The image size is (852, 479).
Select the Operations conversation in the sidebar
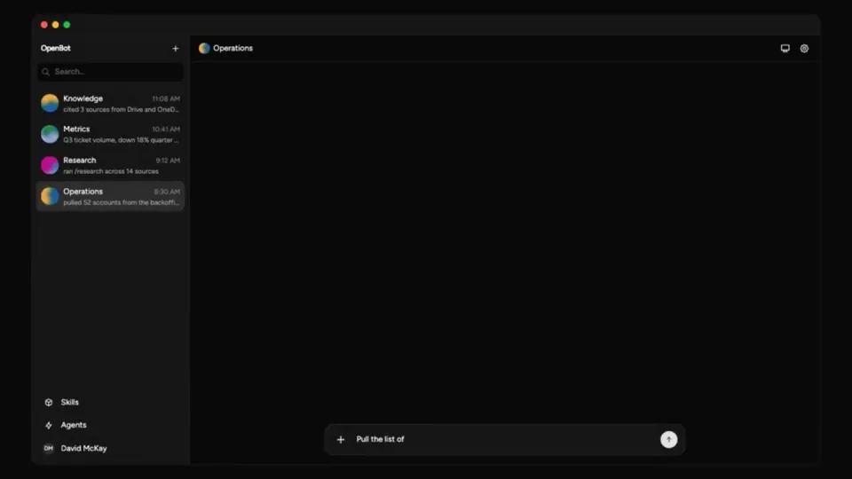(110, 196)
